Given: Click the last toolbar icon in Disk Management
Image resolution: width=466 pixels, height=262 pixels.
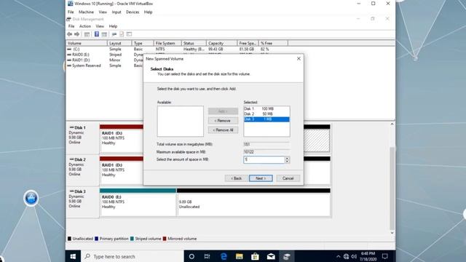Looking at the screenshot, I should [129, 34].
